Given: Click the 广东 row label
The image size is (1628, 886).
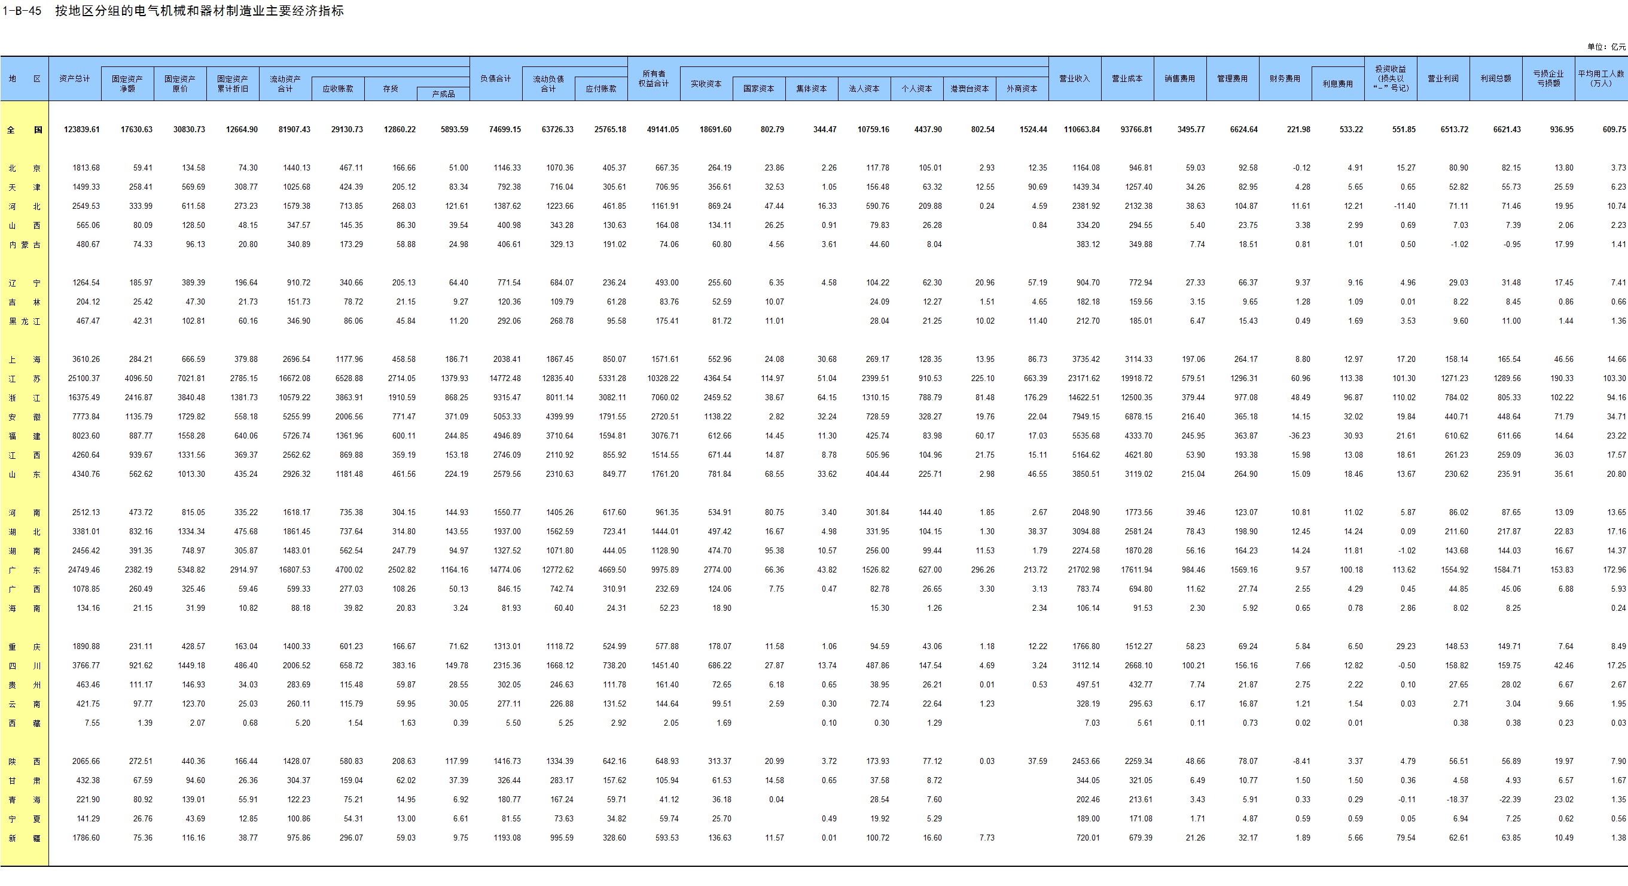Looking at the screenshot, I should (x=25, y=570).
